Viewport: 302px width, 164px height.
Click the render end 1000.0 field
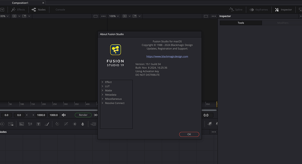tap(41, 115)
